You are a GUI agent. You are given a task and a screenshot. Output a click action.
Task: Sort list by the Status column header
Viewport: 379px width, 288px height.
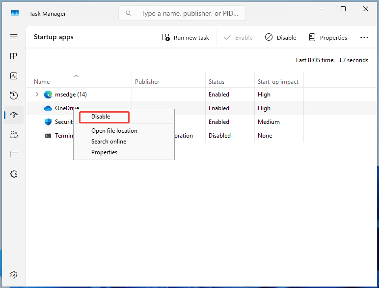(217, 82)
